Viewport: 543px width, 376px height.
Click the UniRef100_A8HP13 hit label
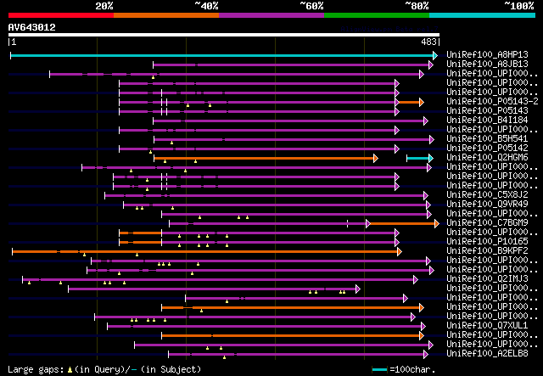[x=487, y=55]
